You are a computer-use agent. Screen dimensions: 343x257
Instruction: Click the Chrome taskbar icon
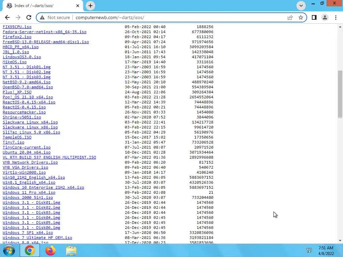coord(30,250)
